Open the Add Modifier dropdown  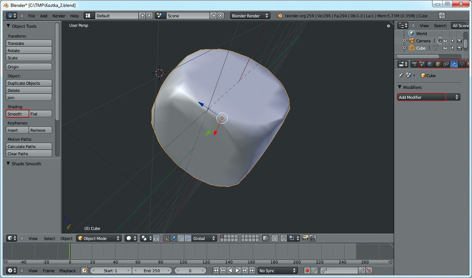(428, 97)
